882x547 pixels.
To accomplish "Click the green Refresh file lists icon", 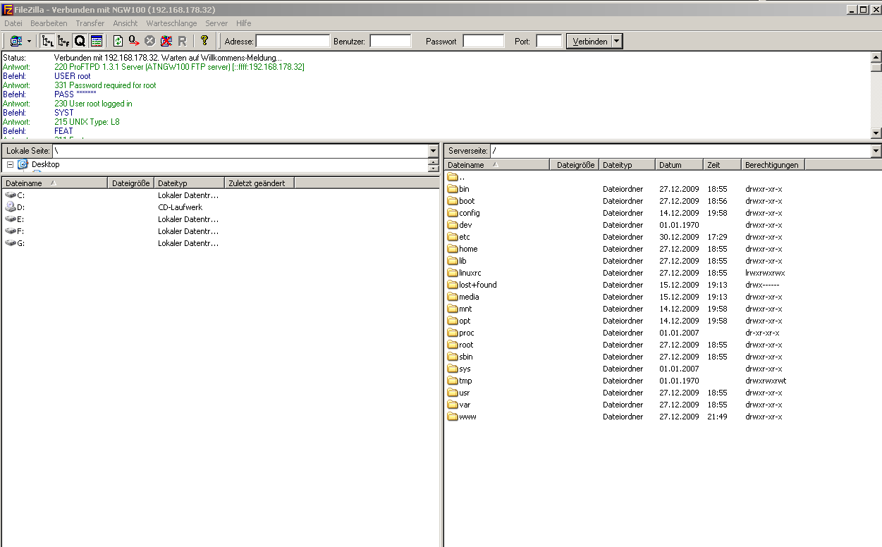I will tap(118, 41).
